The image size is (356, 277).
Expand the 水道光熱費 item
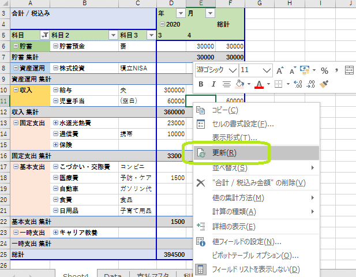pos(55,123)
